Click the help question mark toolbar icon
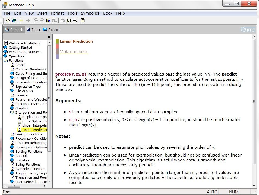This screenshot has width=259, height=195. [83, 21]
